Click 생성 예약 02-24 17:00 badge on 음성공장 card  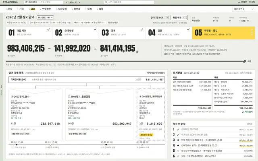(77, 134)
